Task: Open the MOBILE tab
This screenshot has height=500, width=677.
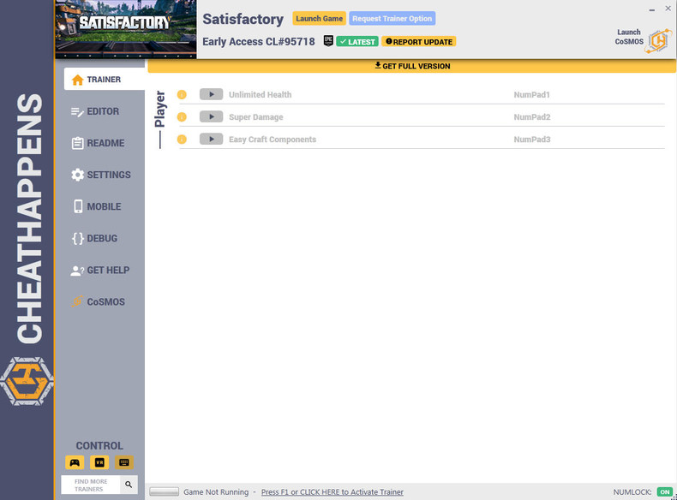Action: point(97,206)
